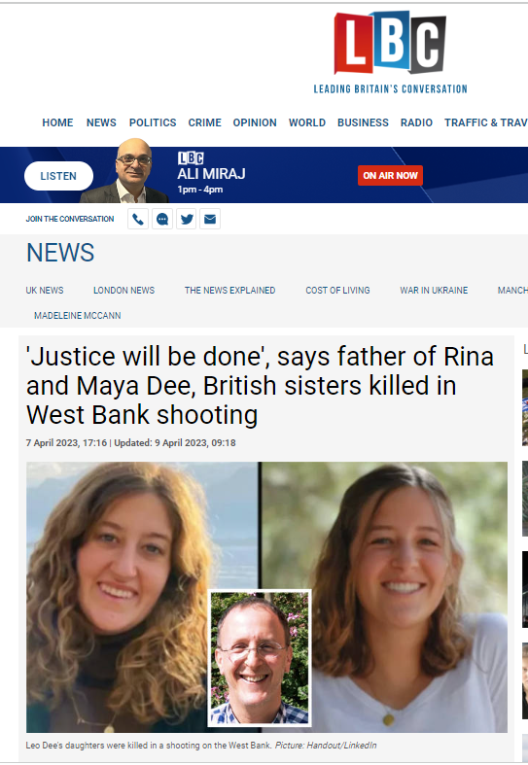Click the Ali Miraj presenter photo
The width and height of the screenshot is (528, 765).
(125, 170)
